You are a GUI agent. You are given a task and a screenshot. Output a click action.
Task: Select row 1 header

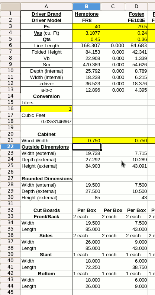[x=10, y=14]
